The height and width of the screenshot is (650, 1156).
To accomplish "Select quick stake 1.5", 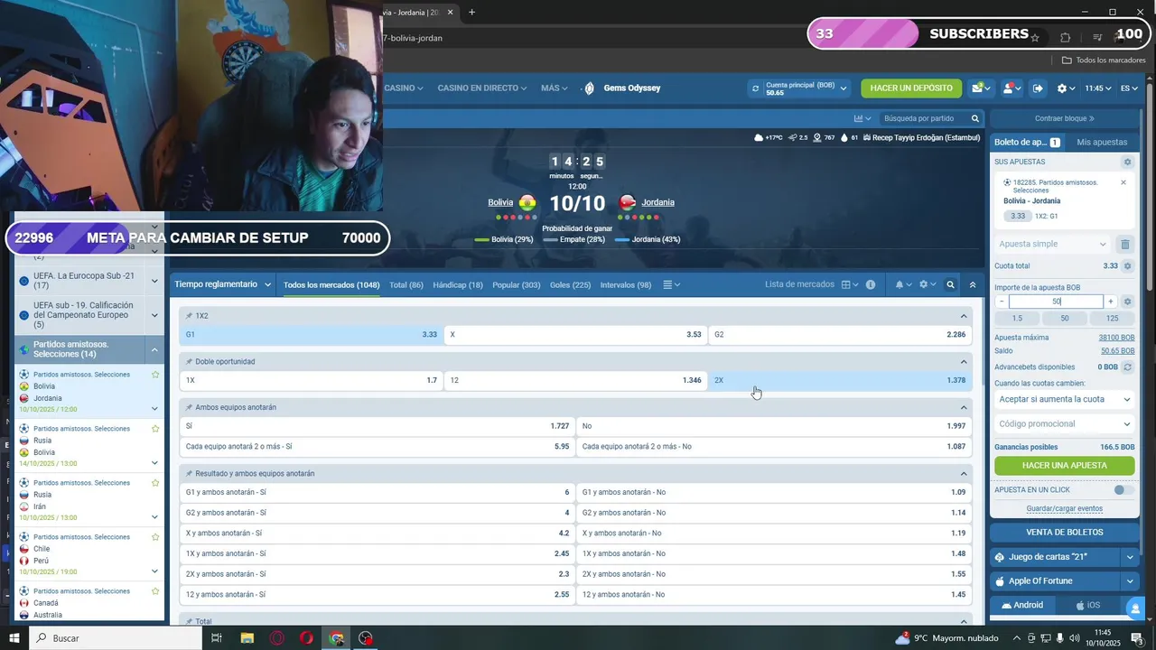I will (1017, 319).
